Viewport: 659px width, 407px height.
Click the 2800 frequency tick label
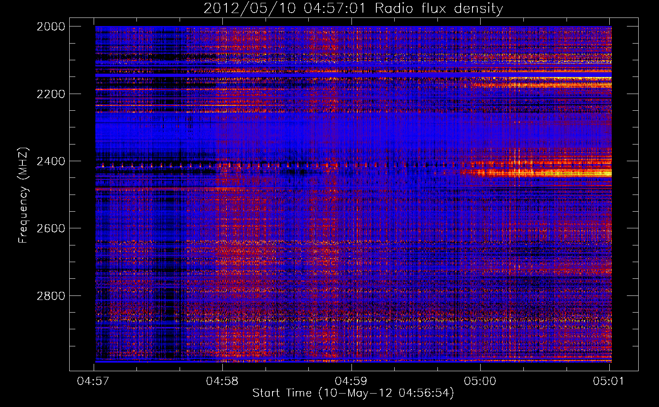click(51, 296)
